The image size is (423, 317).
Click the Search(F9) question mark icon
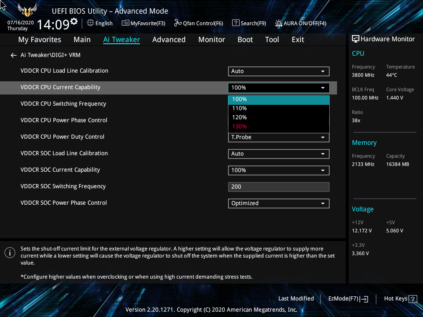[235, 23]
